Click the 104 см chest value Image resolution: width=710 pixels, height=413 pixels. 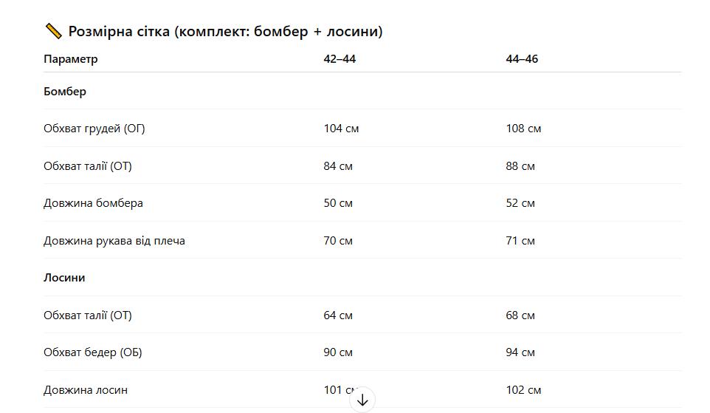[x=341, y=129]
